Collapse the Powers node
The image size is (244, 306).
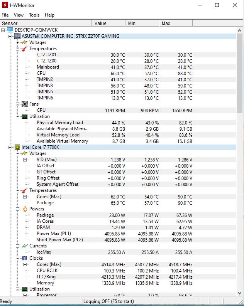(18, 209)
